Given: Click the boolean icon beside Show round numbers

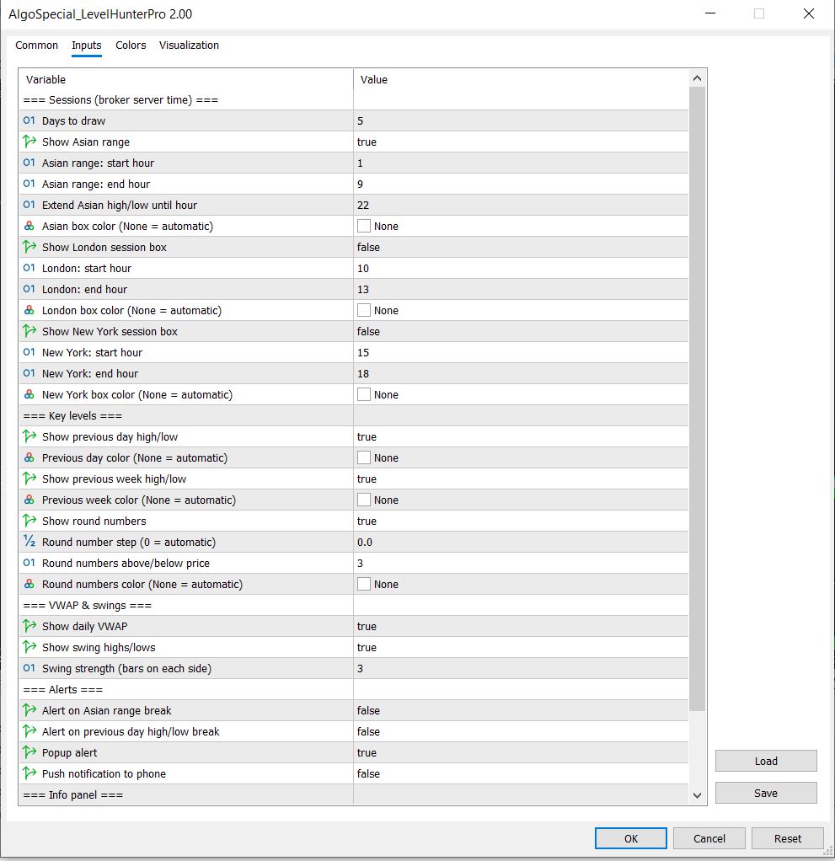Looking at the screenshot, I should [x=29, y=521].
